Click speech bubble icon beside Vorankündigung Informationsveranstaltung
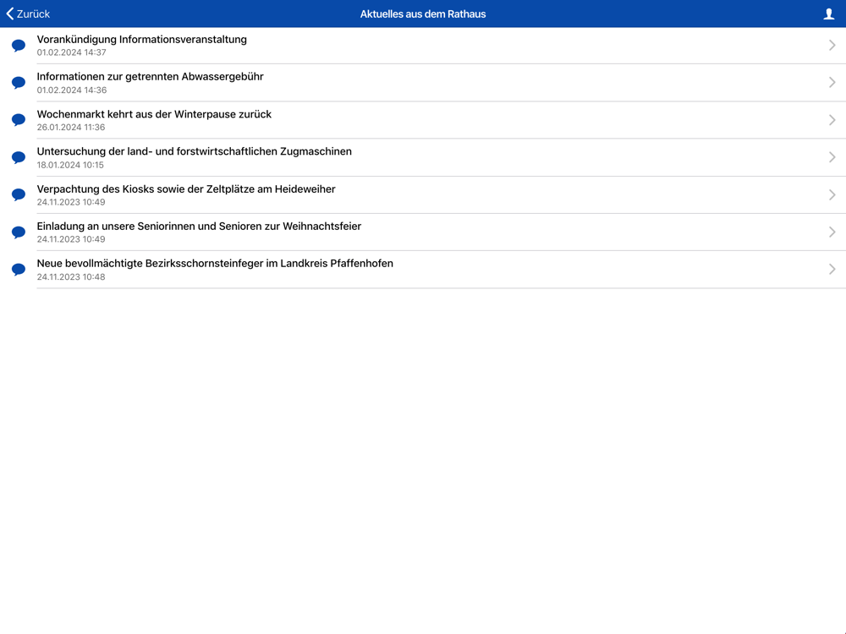Viewport: 846px width, 634px height. tap(19, 46)
